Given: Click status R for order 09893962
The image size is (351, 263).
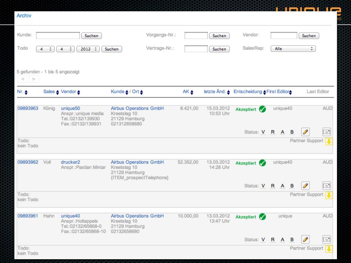Looking at the screenshot, I should tap(273, 186).
